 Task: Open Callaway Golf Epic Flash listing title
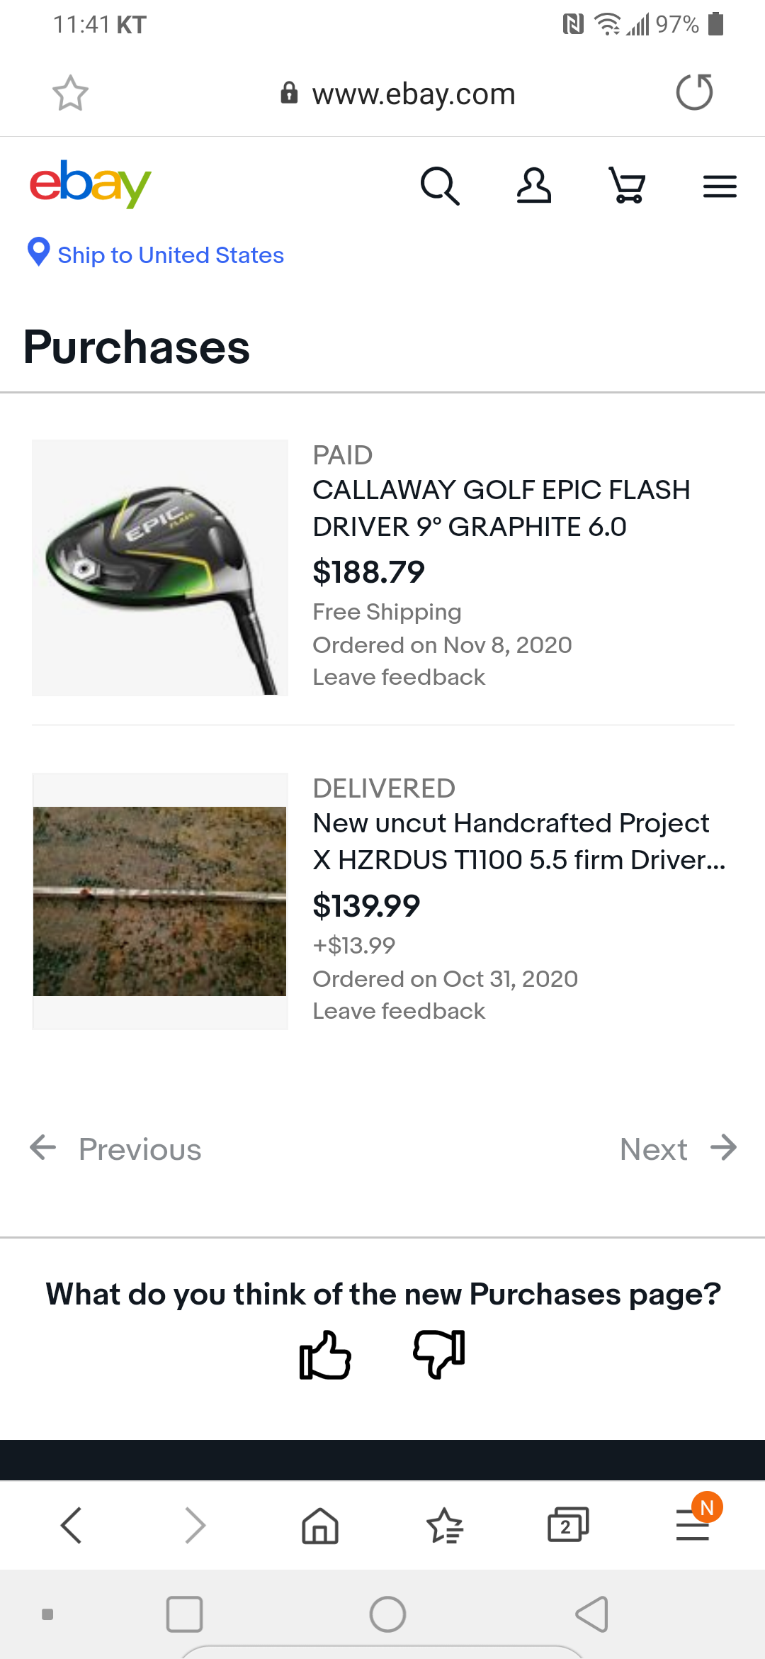(501, 508)
